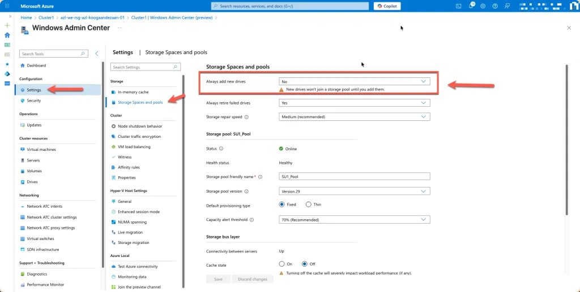Open portal settings gear icon

coord(483,6)
